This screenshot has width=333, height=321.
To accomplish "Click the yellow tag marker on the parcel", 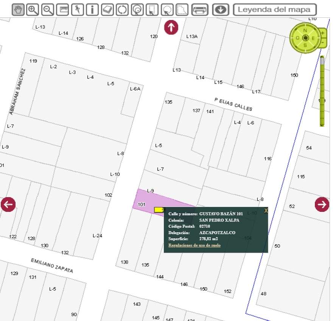I will pyautogui.click(x=159, y=210).
